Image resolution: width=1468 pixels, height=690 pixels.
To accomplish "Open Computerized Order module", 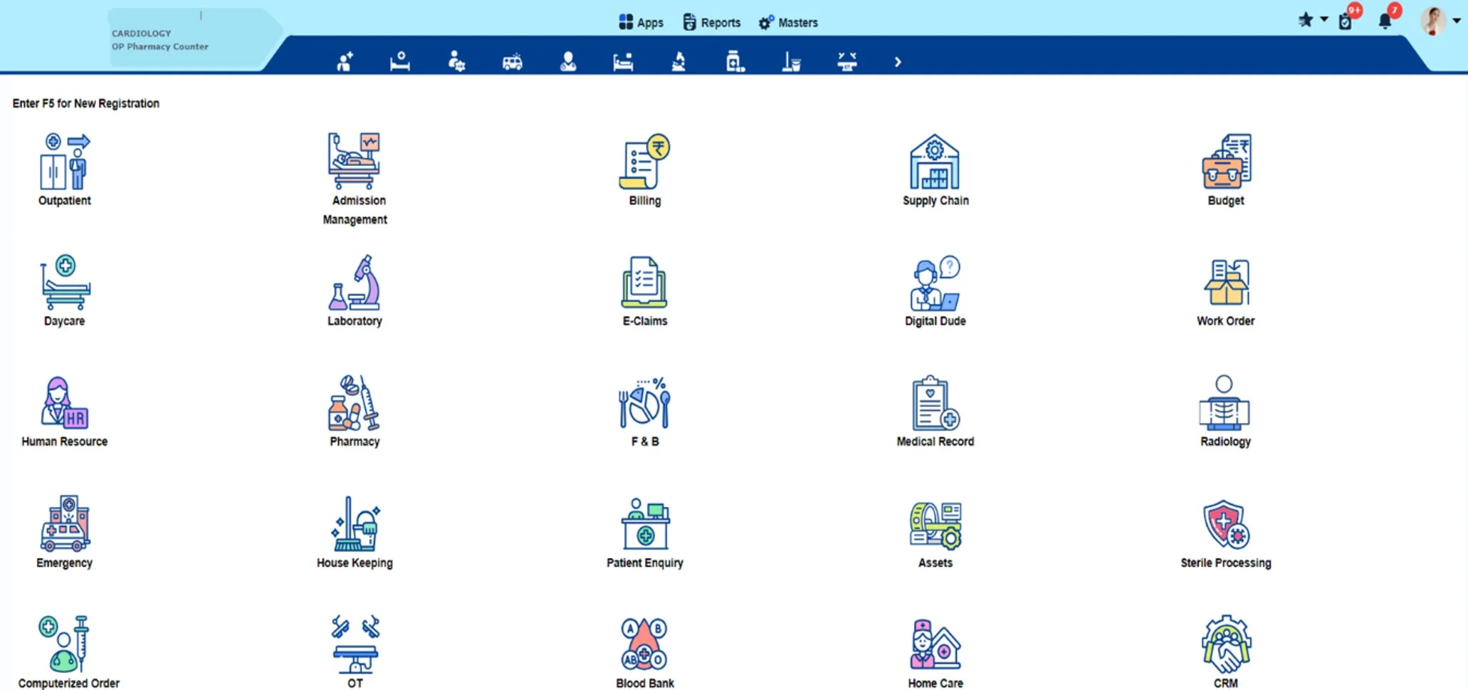I will [x=69, y=652].
